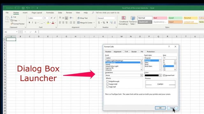Select the Format Painter brush
204x114 pixels.
(12, 24)
